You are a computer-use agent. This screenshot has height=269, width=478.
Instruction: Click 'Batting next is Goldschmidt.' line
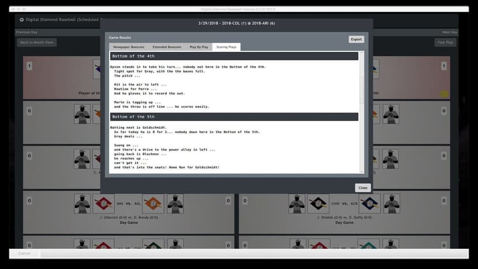coord(139,128)
